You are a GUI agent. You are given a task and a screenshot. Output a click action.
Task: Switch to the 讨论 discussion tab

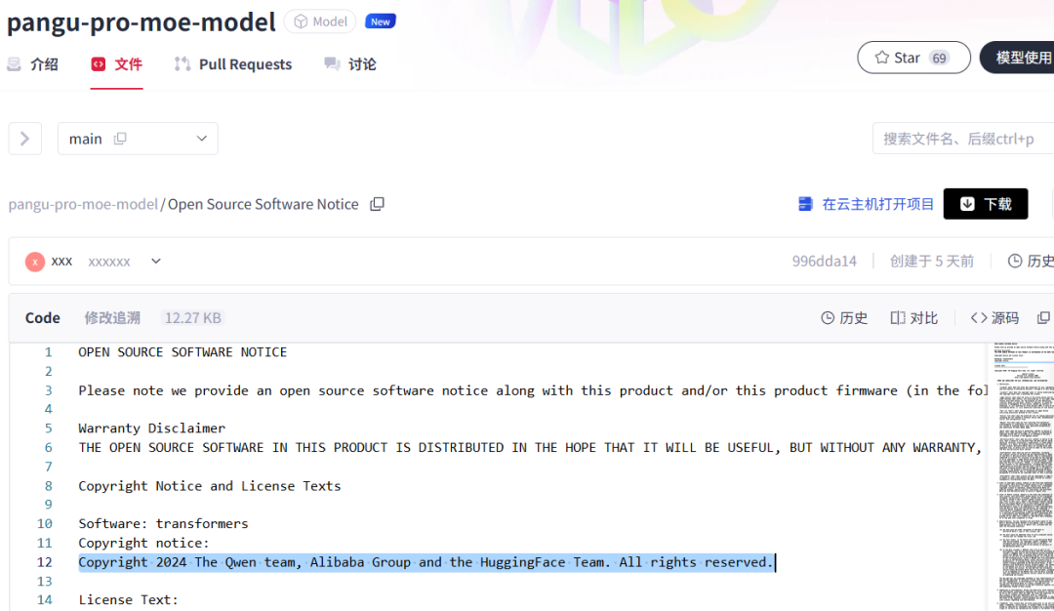(350, 63)
